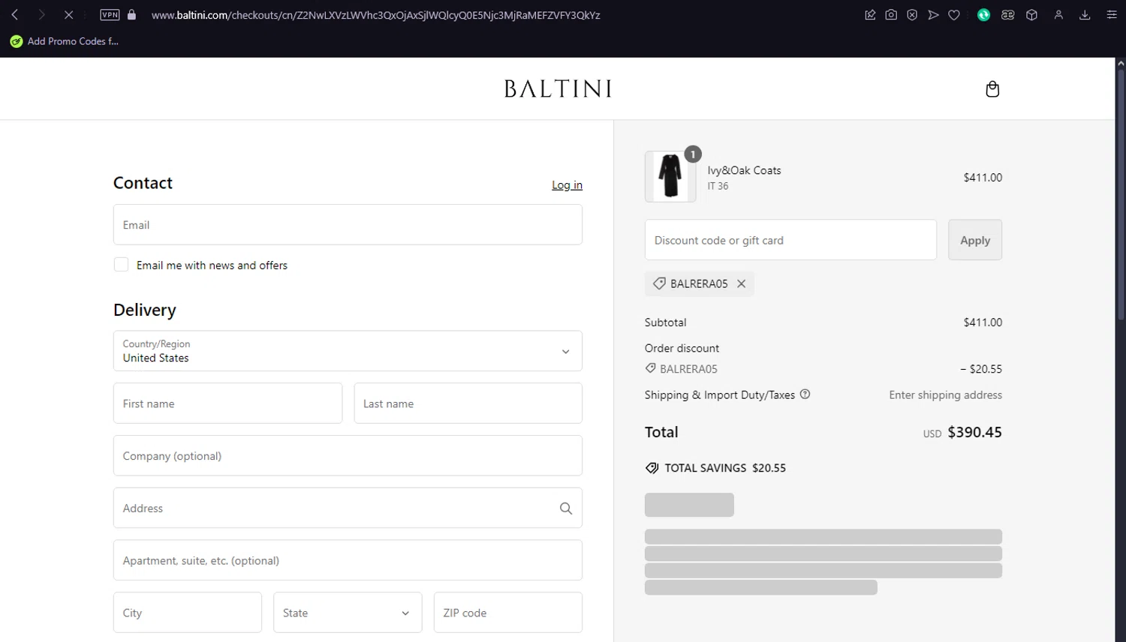Open the extensions cube icon
Screen dimensions: 1126x642
(1032, 14)
